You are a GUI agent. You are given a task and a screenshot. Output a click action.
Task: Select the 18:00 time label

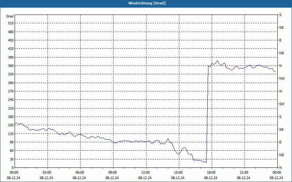tap(212, 172)
